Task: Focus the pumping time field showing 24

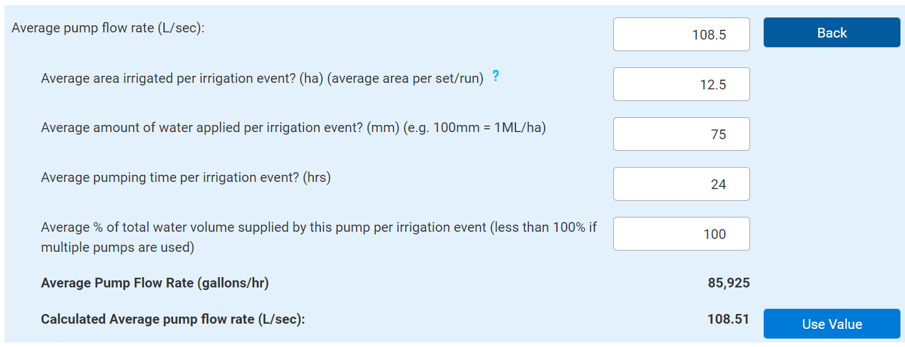Action: [681, 184]
